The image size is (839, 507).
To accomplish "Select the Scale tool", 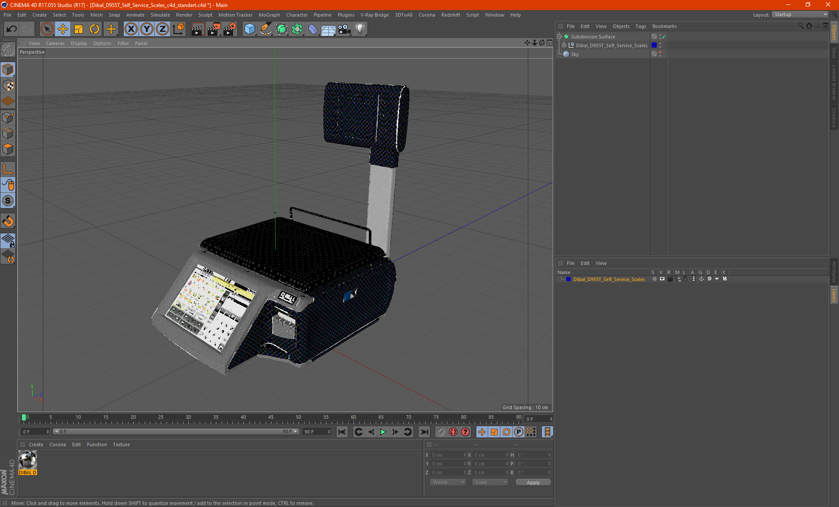I will click(x=79, y=29).
